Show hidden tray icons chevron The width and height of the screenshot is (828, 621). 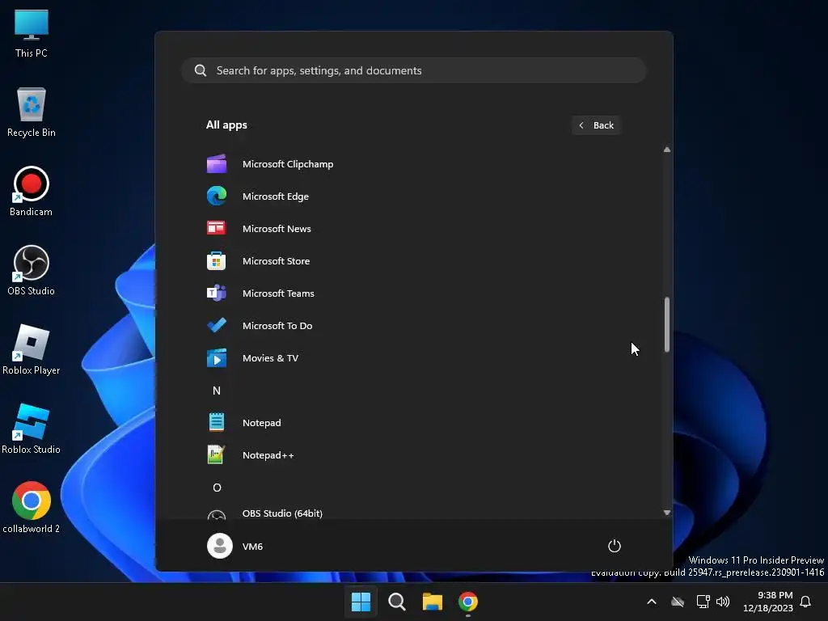[652, 602]
